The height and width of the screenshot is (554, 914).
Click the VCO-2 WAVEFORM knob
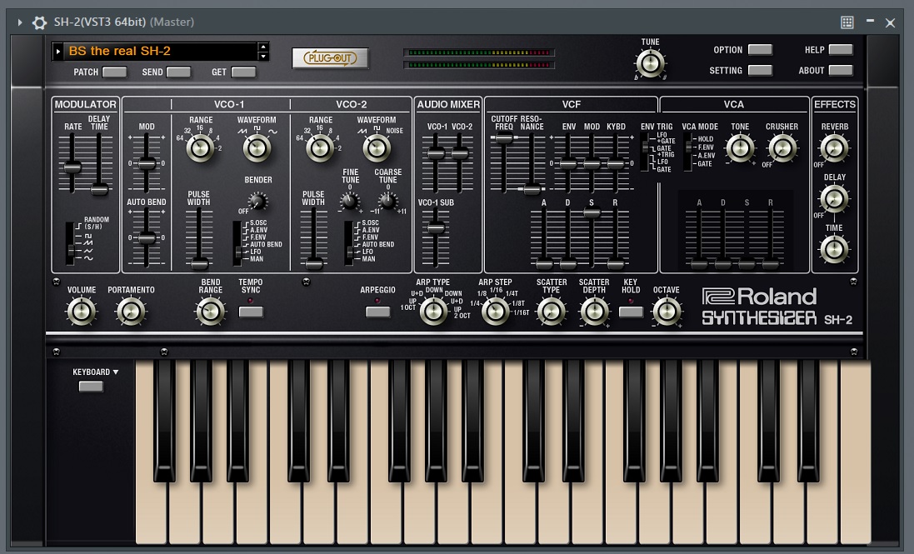point(377,148)
